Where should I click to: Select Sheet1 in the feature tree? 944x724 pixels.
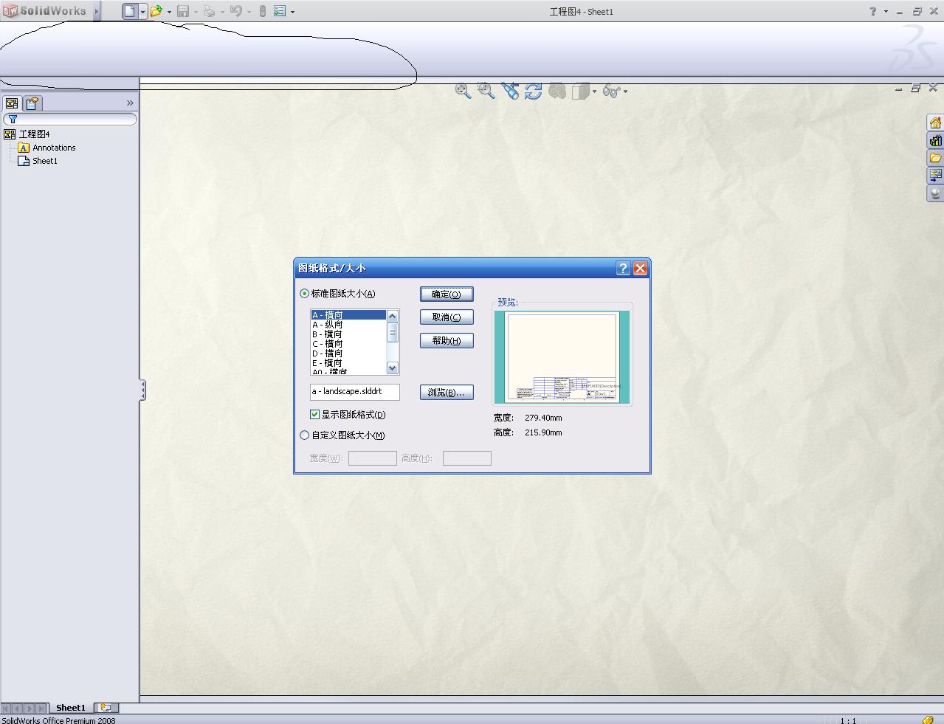coord(45,161)
